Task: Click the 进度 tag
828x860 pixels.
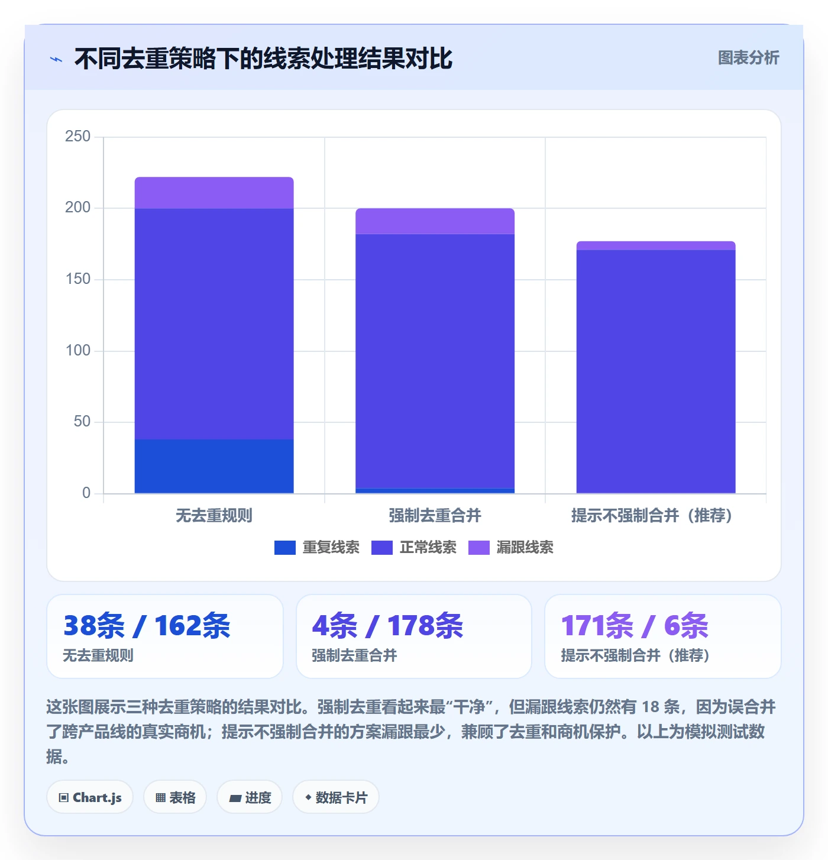Action: tap(250, 797)
